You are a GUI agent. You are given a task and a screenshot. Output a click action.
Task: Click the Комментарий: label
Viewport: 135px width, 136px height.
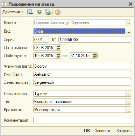click(x=16, y=120)
